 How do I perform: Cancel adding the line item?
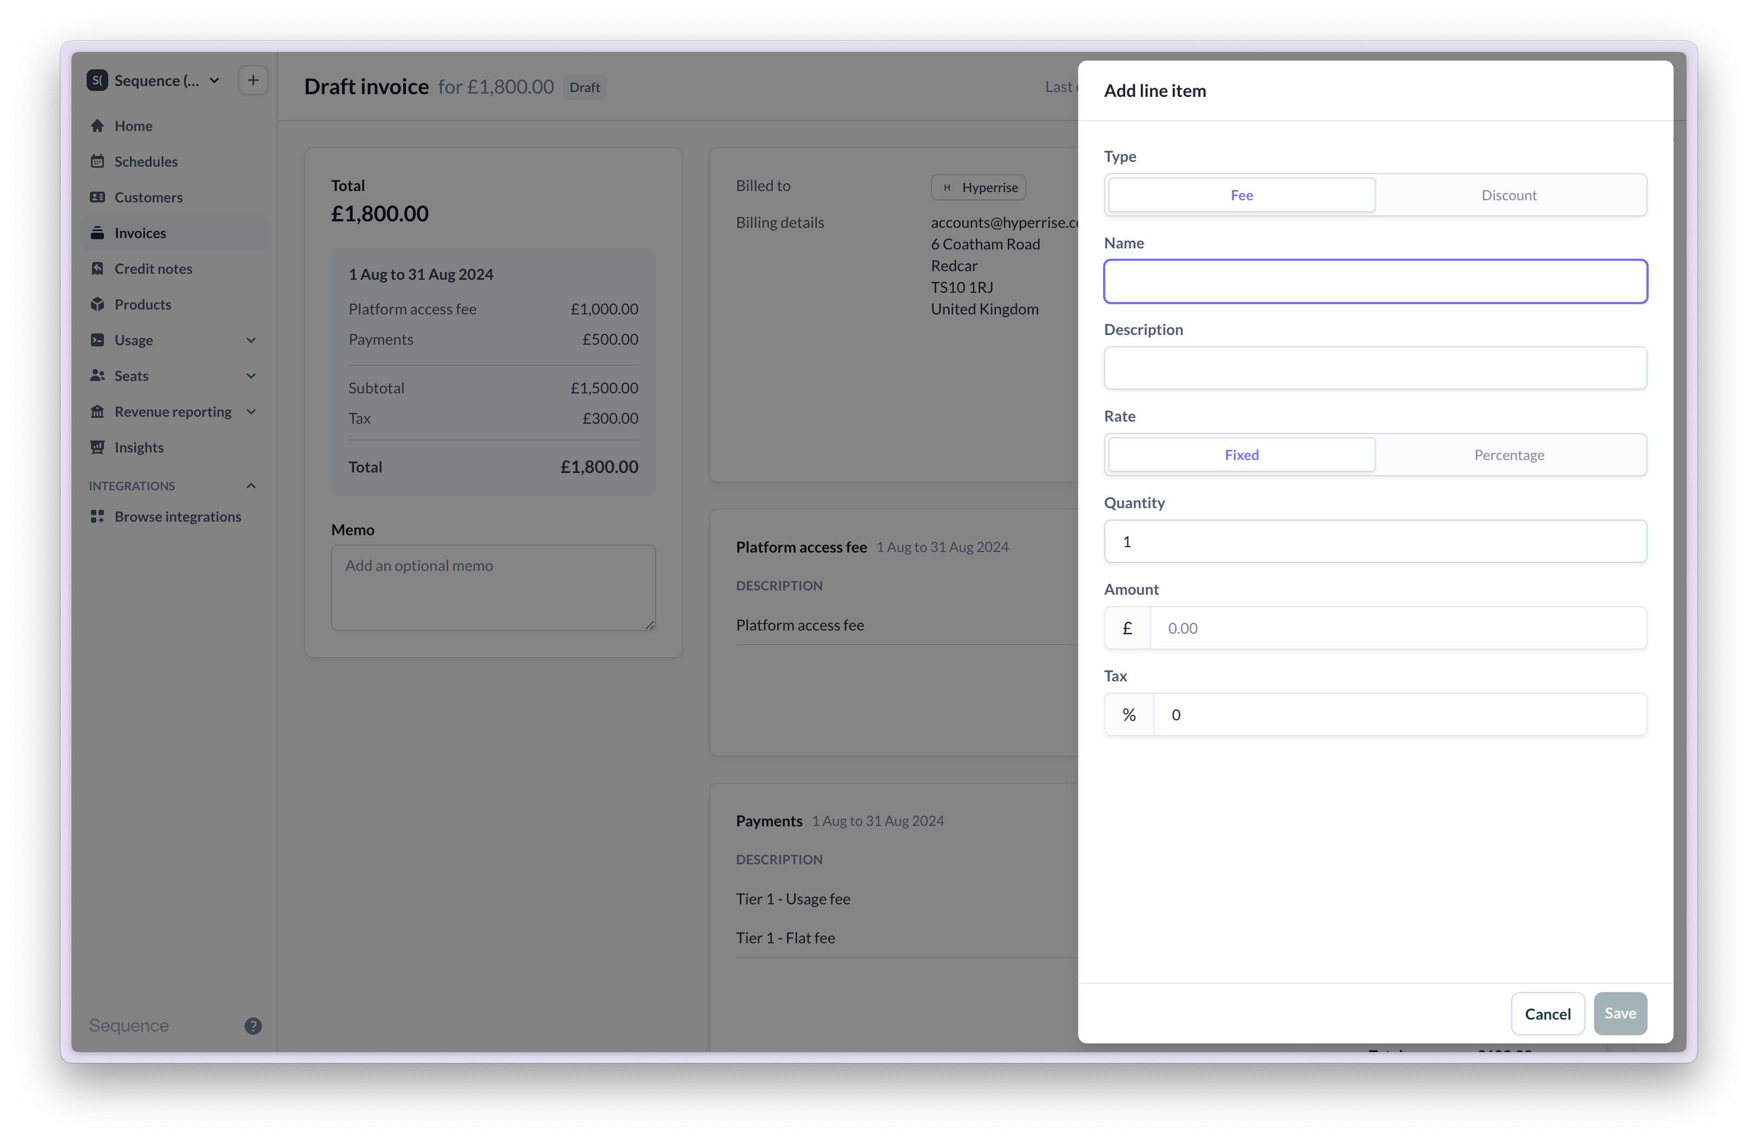(x=1547, y=1014)
